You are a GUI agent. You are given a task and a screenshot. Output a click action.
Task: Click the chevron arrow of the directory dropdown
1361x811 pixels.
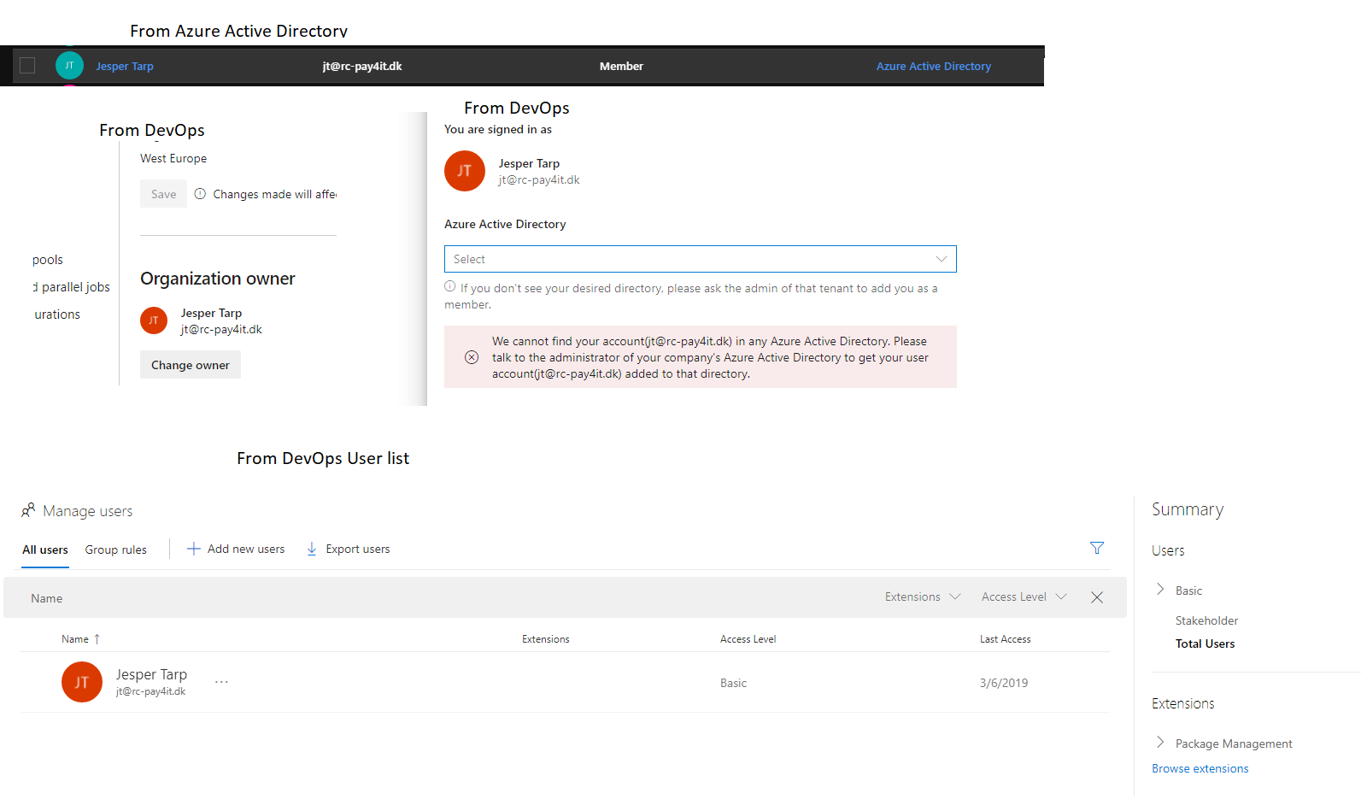(942, 259)
